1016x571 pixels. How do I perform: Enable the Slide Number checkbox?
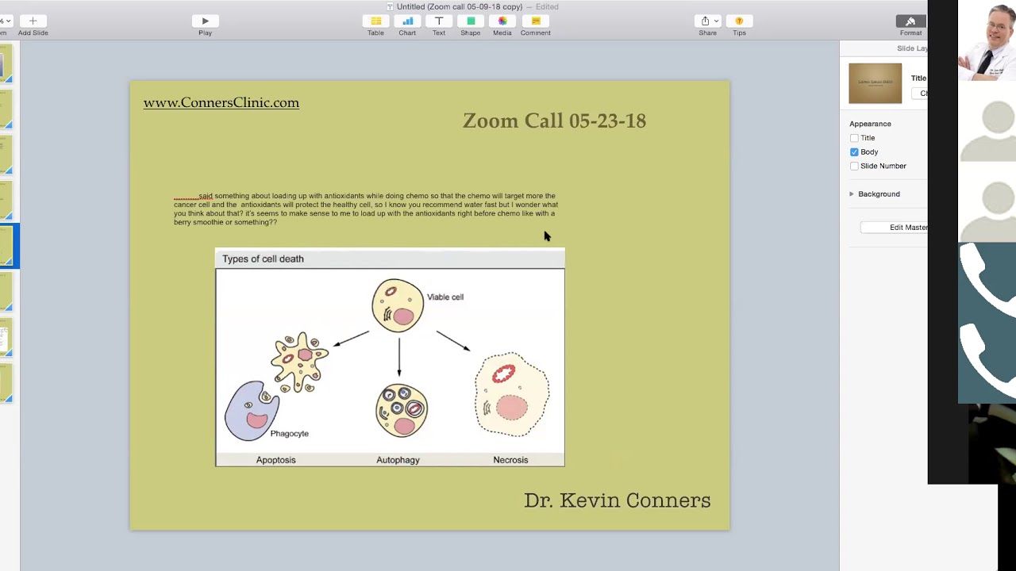tap(854, 167)
